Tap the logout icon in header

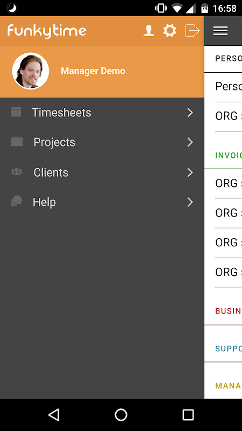193,31
